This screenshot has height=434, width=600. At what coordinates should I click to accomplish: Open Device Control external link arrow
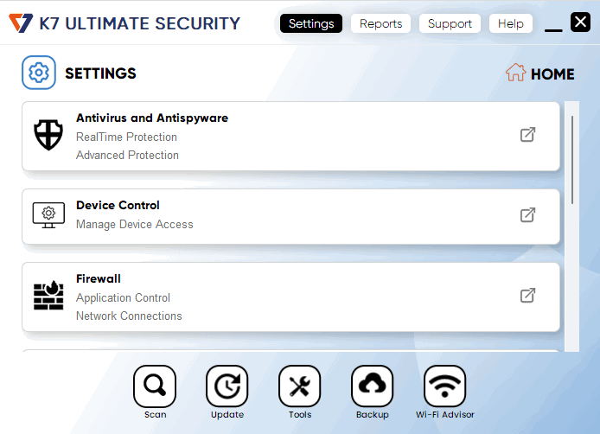tap(527, 214)
